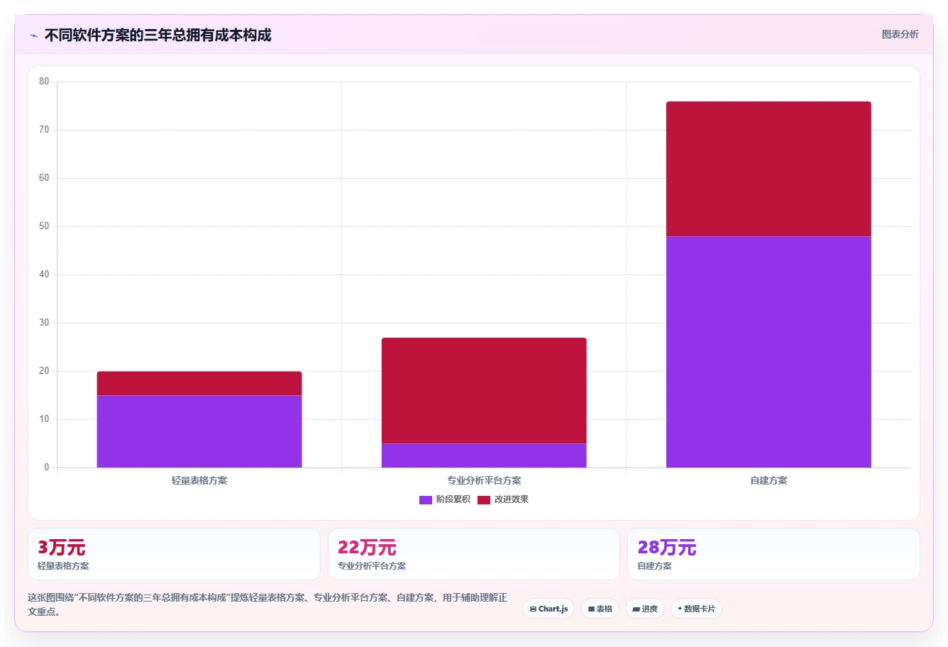The height and width of the screenshot is (647, 948).
Task: Select the red bar segment for 专业分析平台方案
Action: 484,391
